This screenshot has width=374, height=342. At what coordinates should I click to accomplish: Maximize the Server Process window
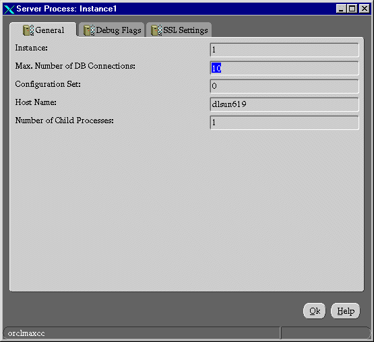[x=352, y=9]
